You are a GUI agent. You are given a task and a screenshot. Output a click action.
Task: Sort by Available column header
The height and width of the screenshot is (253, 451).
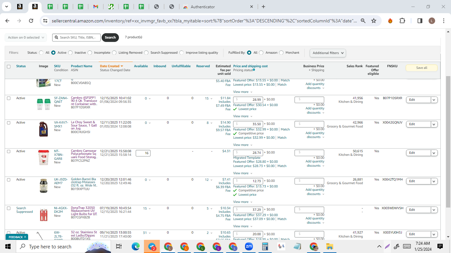[141, 66]
